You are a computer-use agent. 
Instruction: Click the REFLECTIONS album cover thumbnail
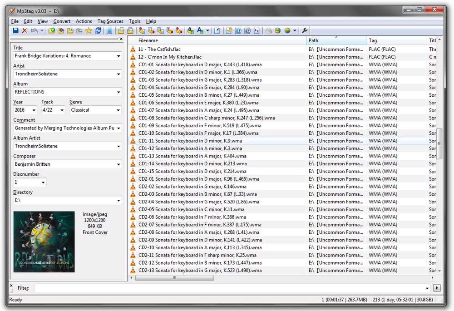tap(44, 242)
